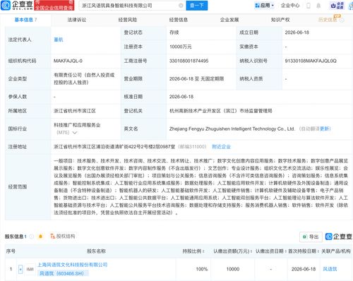Clear the search box with the X icon
353x281 pixels.
click(181, 6)
